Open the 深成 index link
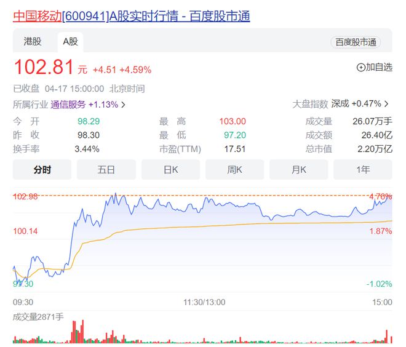The width and height of the screenshot is (406, 347). 340,103
